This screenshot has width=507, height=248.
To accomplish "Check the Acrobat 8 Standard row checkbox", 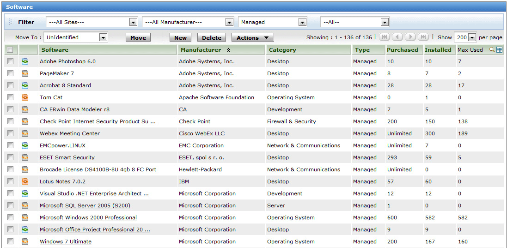I will (10, 85).
